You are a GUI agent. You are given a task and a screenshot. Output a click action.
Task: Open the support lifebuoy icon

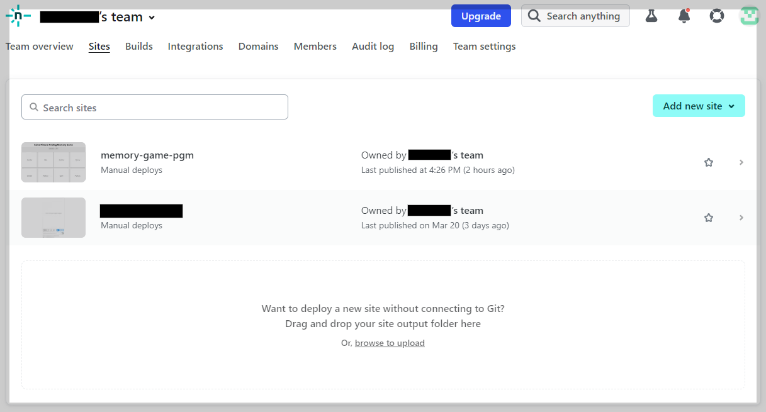tap(717, 16)
